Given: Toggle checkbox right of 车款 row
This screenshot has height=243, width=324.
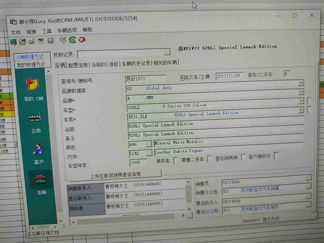Looking at the screenshot, I should (x=309, y=110).
